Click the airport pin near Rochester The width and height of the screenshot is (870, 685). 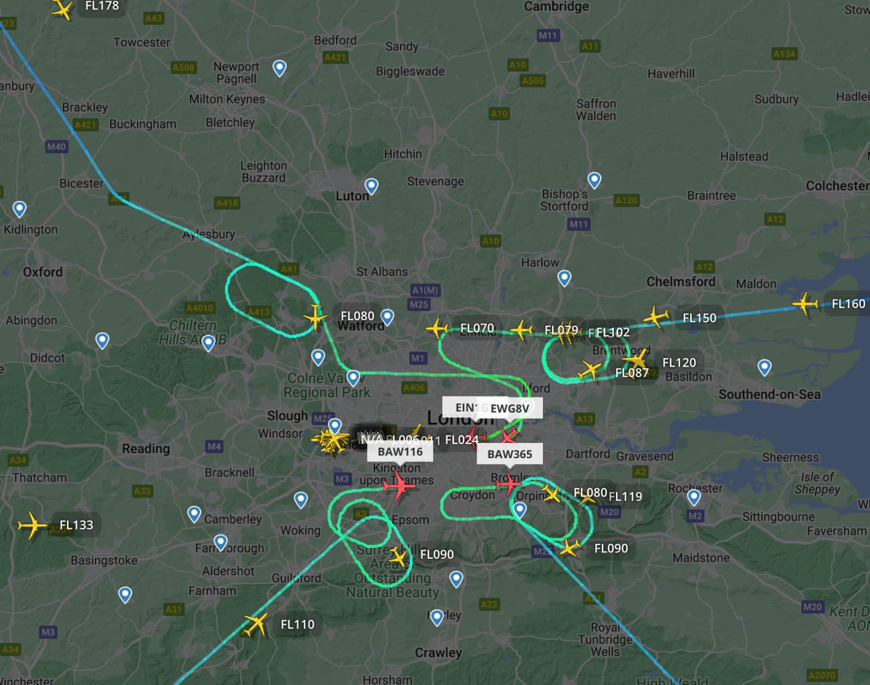[694, 497]
